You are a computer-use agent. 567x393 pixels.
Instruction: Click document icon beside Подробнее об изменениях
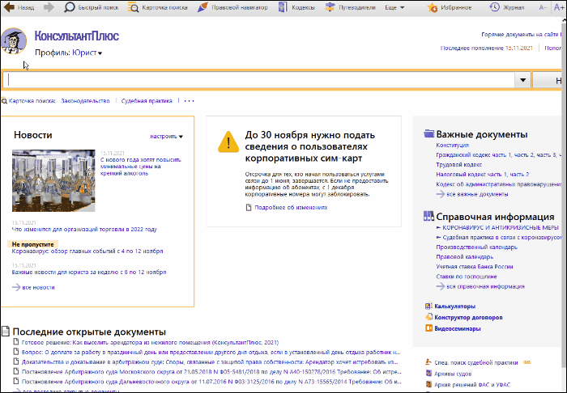(249, 208)
